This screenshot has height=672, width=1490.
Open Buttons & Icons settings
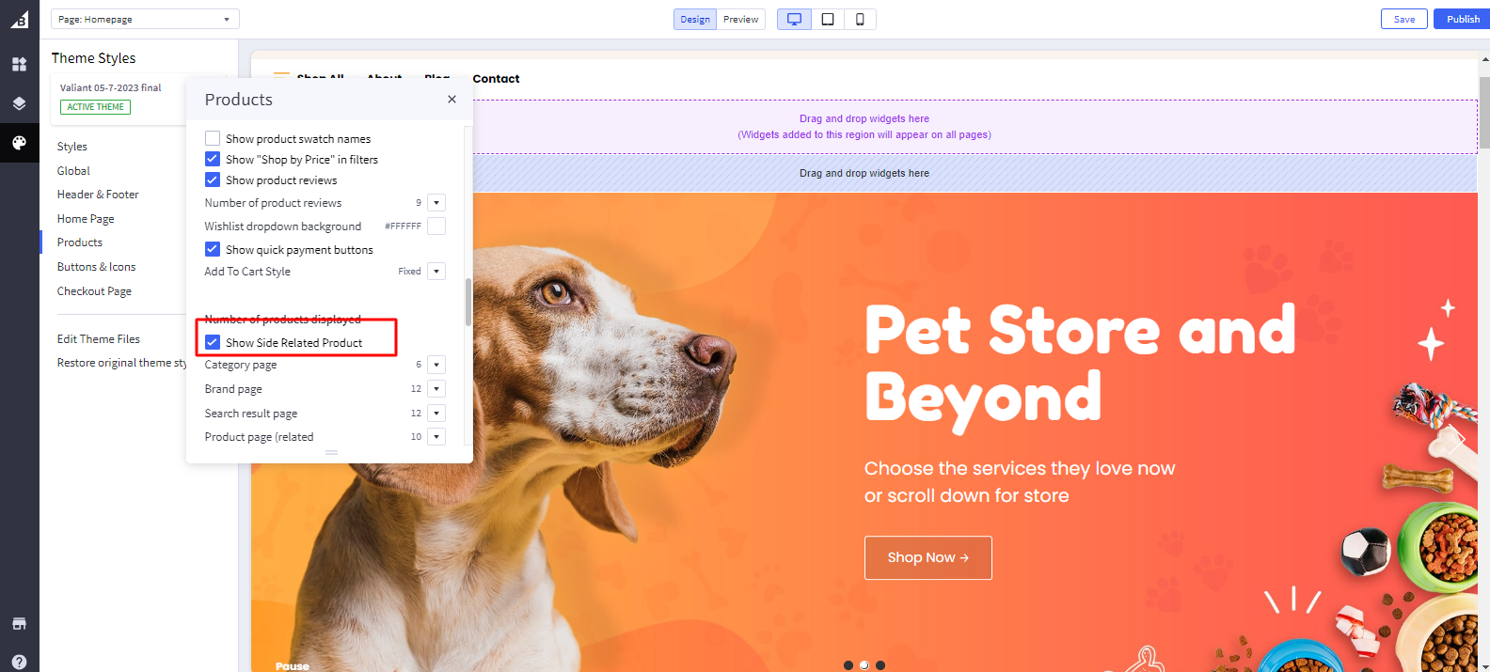pos(96,267)
